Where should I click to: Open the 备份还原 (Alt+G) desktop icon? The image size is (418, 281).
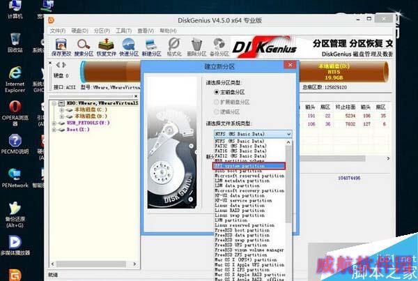pos(15,215)
